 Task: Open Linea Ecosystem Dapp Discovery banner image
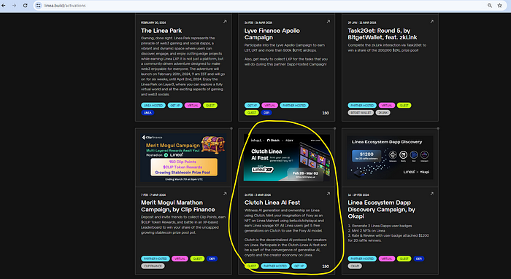tap(390, 157)
